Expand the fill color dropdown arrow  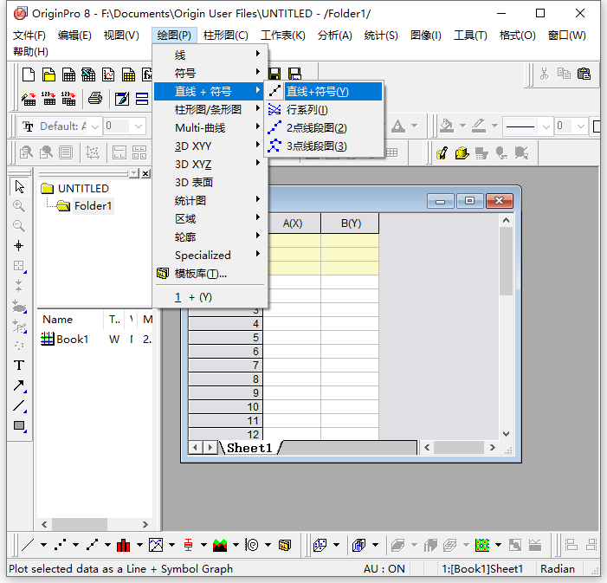tap(462, 126)
